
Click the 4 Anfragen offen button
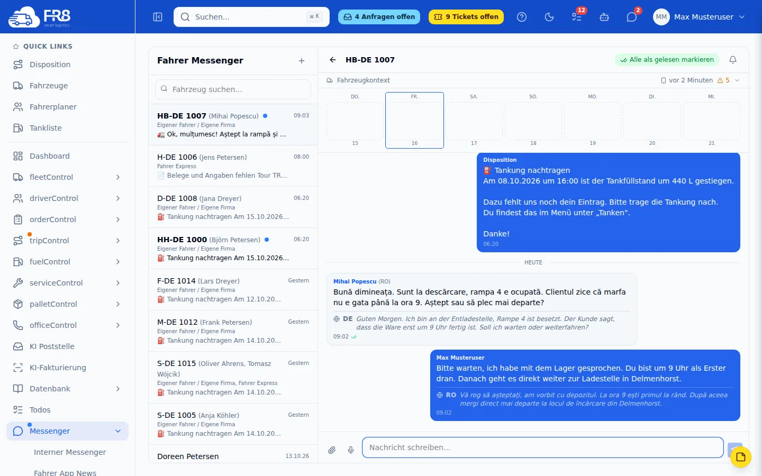(x=379, y=17)
